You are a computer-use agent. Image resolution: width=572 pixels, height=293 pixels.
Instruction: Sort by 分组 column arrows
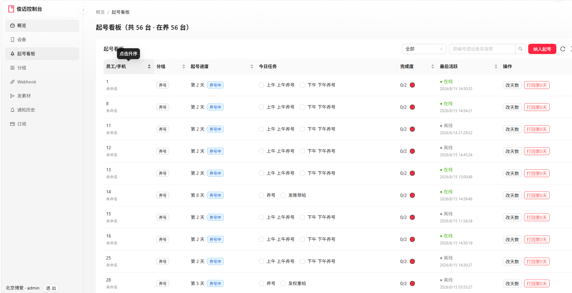point(183,66)
